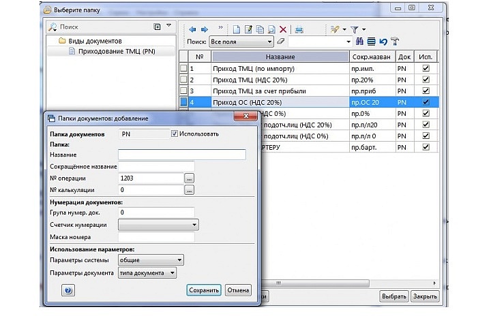Image resolution: width=491 pixels, height=316 pixels.
Task: Click the blue back arrow in toolbar
Action: coord(192,29)
